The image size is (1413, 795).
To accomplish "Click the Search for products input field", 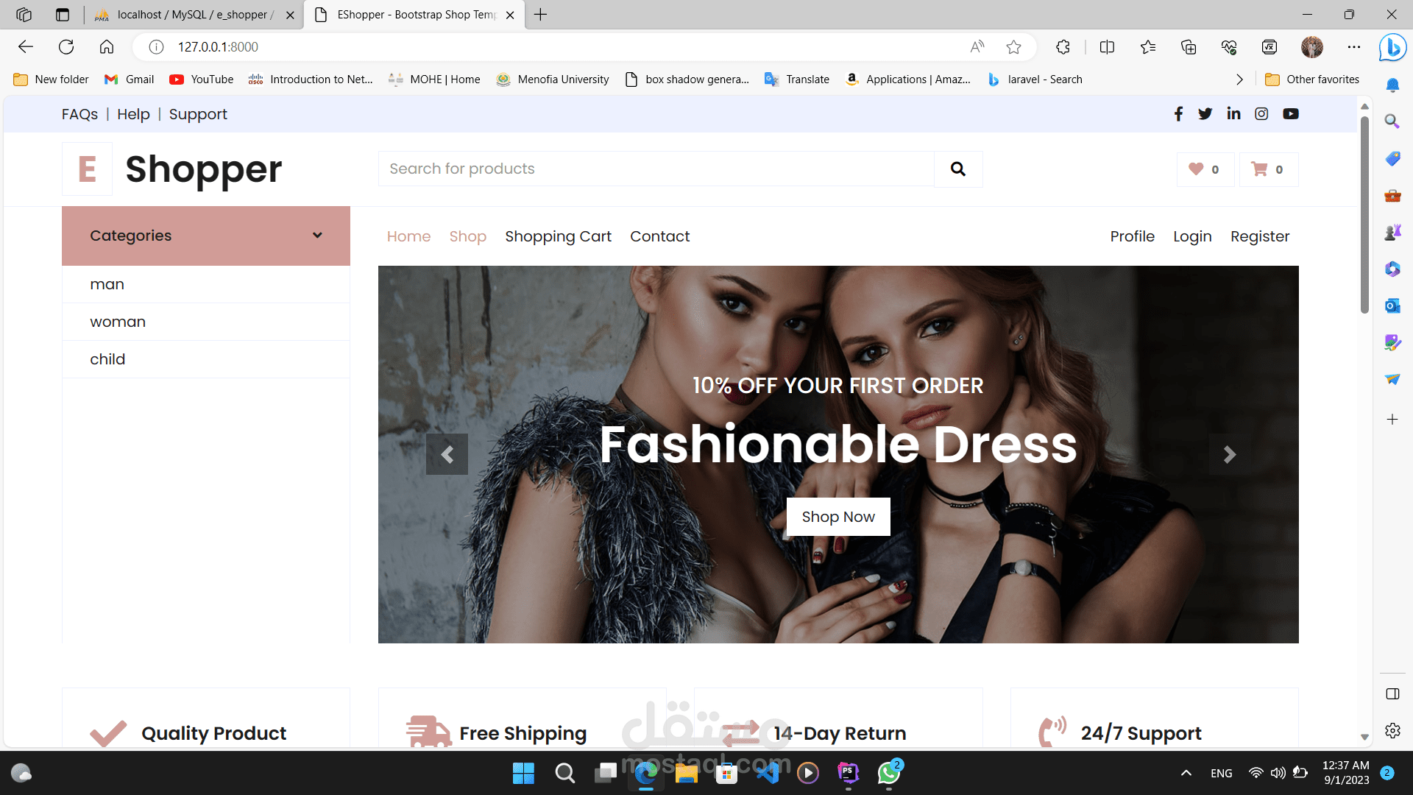I will [655, 169].
